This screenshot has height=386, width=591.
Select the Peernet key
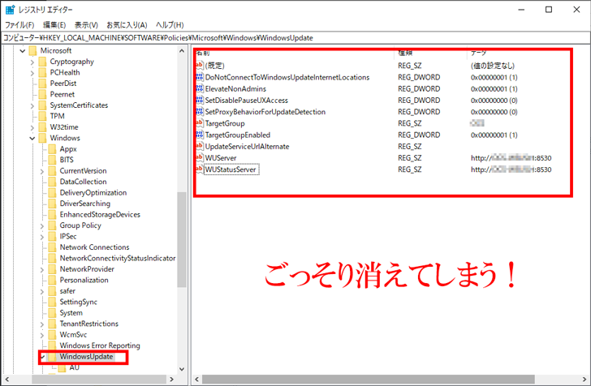click(x=63, y=94)
